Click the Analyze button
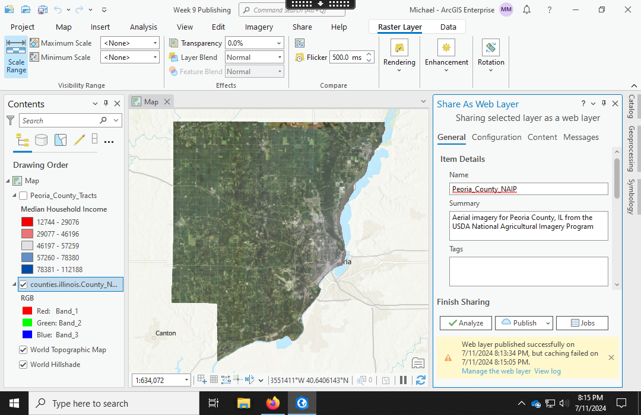The image size is (641, 415). pos(466,323)
